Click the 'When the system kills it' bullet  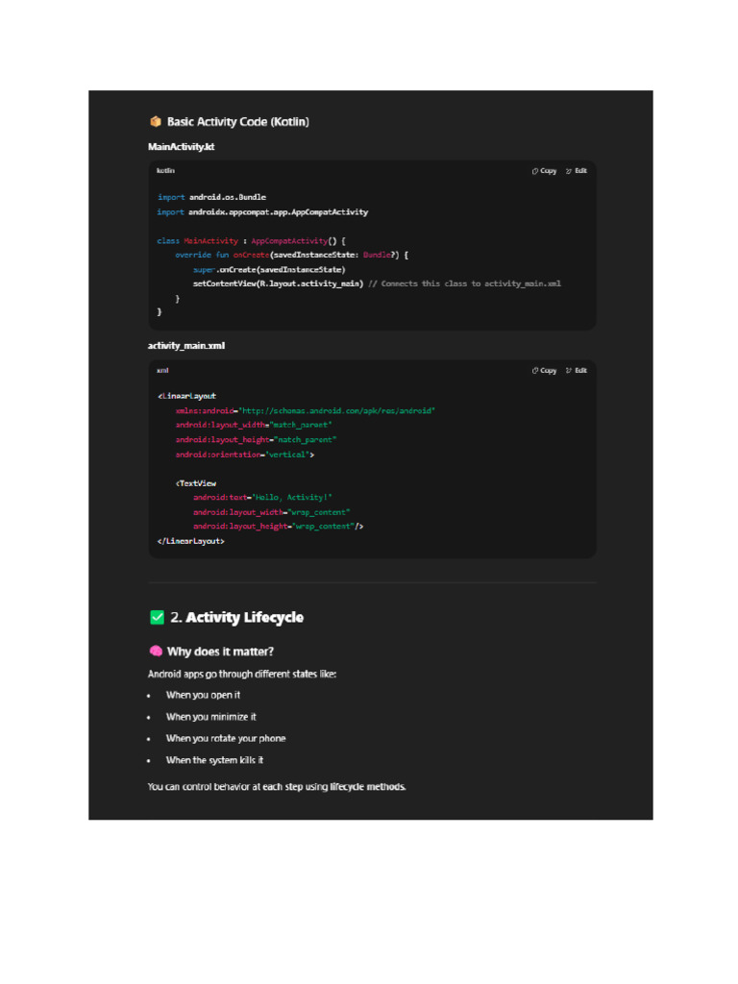[x=214, y=760]
